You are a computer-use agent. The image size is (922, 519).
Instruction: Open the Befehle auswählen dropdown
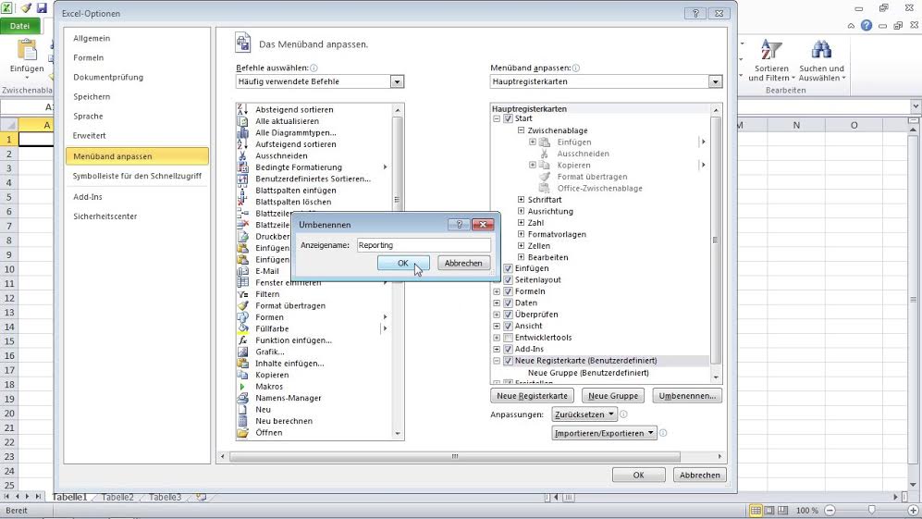[x=397, y=81]
